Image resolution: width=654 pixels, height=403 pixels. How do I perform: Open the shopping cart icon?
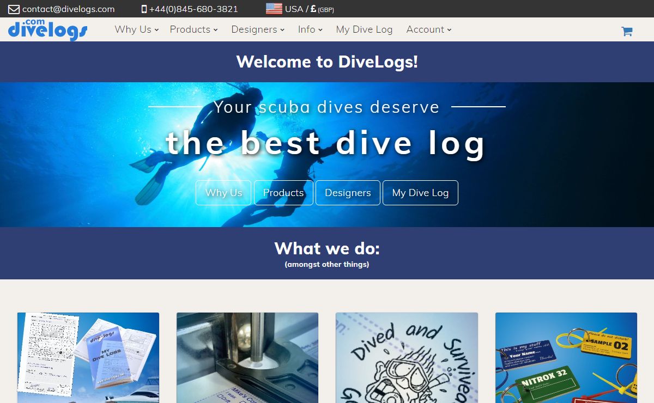click(627, 32)
